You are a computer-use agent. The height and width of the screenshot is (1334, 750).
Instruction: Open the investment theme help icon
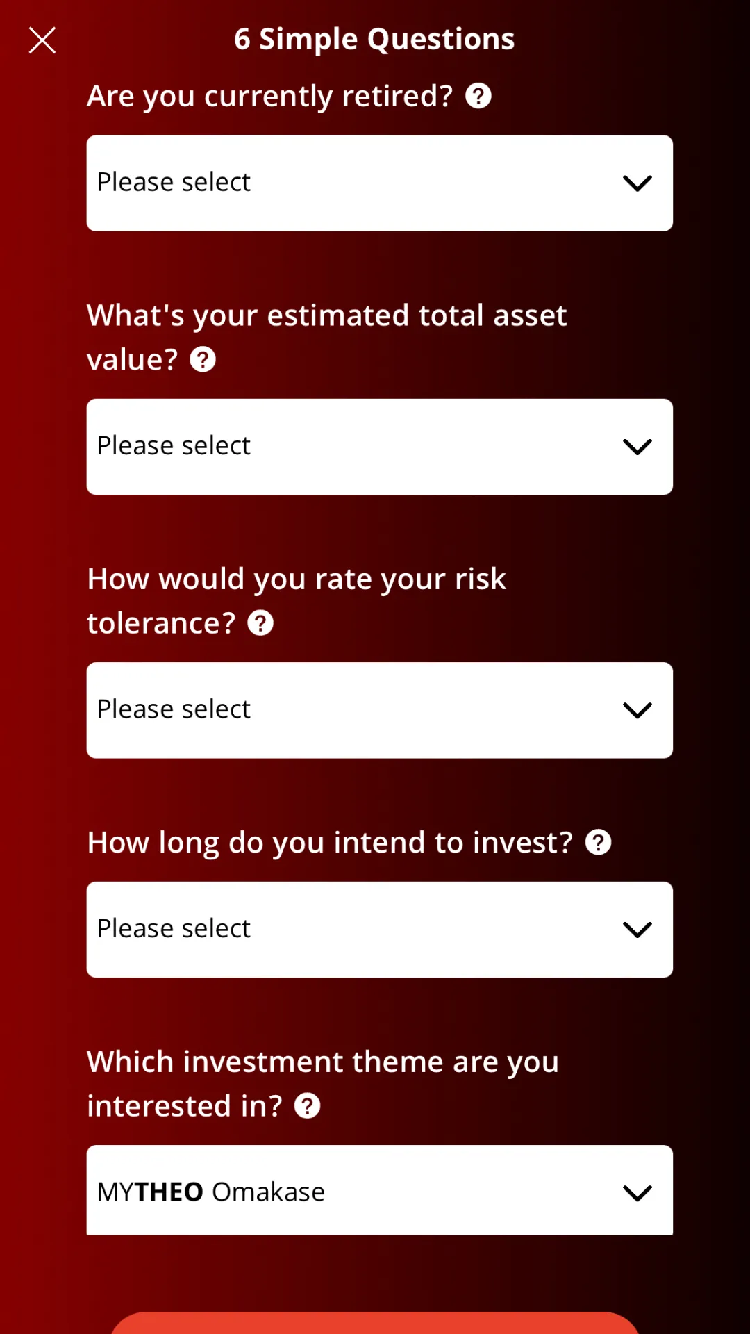point(308,1105)
